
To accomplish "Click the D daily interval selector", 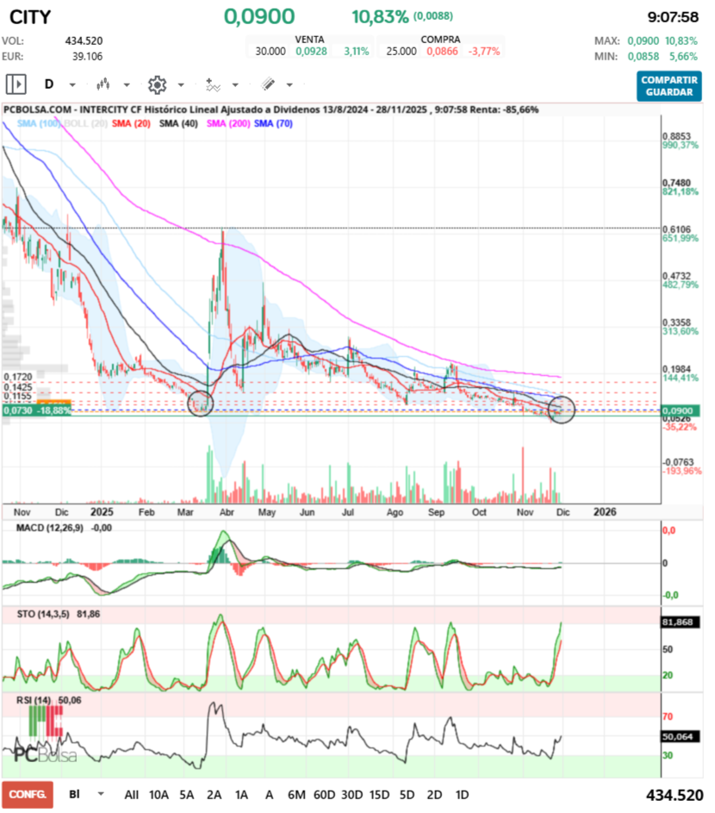I will click(x=49, y=84).
